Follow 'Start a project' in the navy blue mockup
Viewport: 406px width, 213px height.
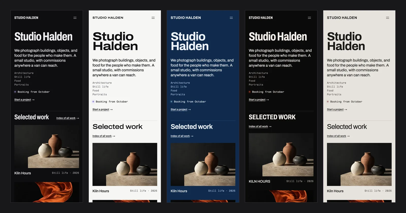tap(181, 110)
